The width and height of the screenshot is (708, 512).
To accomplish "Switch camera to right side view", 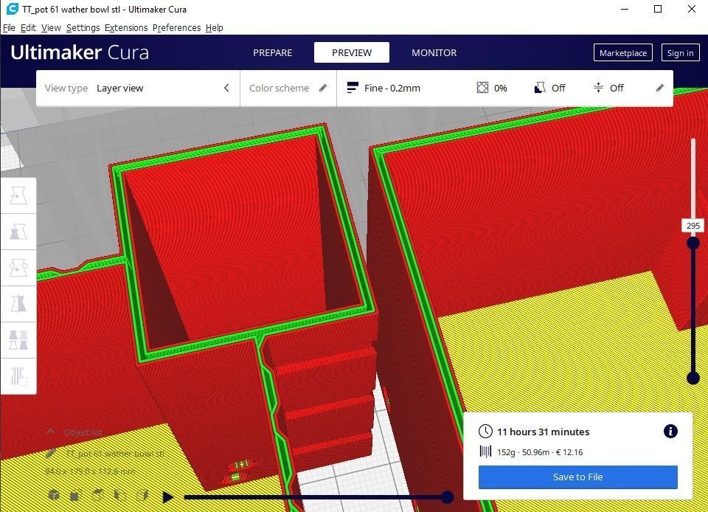I will pyautogui.click(x=142, y=495).
